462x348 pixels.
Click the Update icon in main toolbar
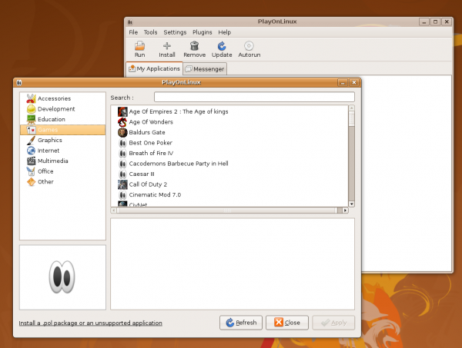pos(222,46)
